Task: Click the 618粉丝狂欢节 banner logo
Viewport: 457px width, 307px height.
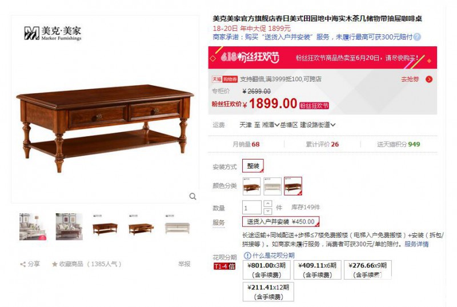Action: [x=250, y=57]
